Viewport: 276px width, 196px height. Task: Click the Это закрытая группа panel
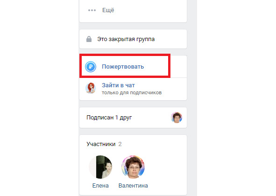click(x=133, y=39)
